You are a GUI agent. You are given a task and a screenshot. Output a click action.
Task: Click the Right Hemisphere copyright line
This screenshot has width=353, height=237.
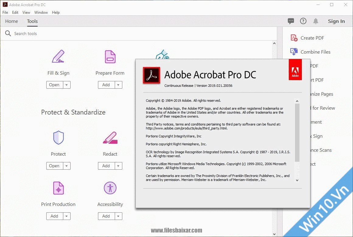176,144
